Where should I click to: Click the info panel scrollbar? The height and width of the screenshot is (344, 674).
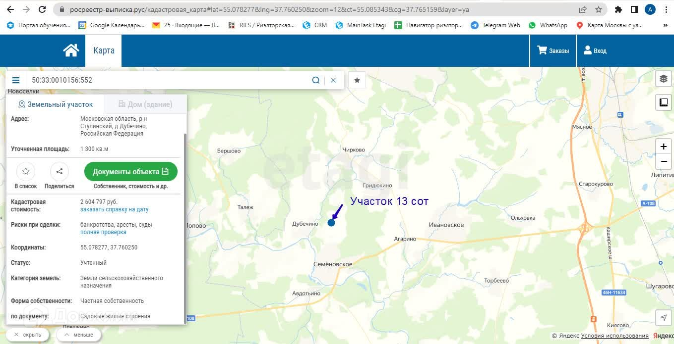coord(185,228)
